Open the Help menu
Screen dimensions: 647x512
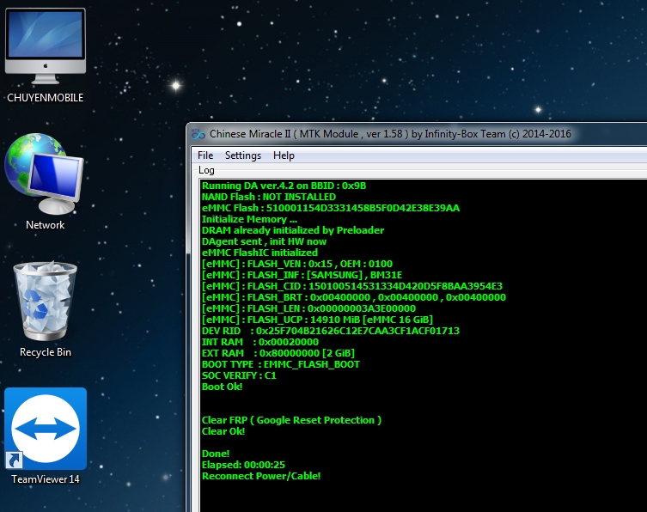[284, 155]
